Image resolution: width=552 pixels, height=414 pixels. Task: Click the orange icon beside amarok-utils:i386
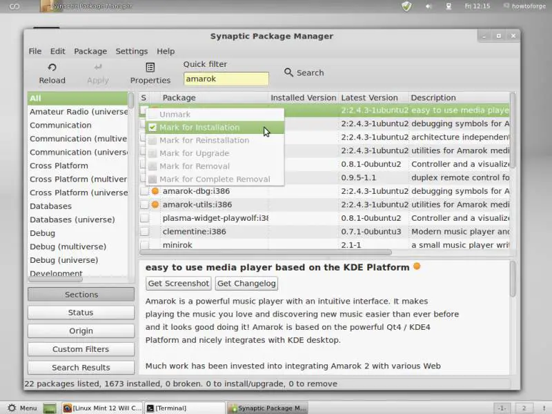point(155,205)
